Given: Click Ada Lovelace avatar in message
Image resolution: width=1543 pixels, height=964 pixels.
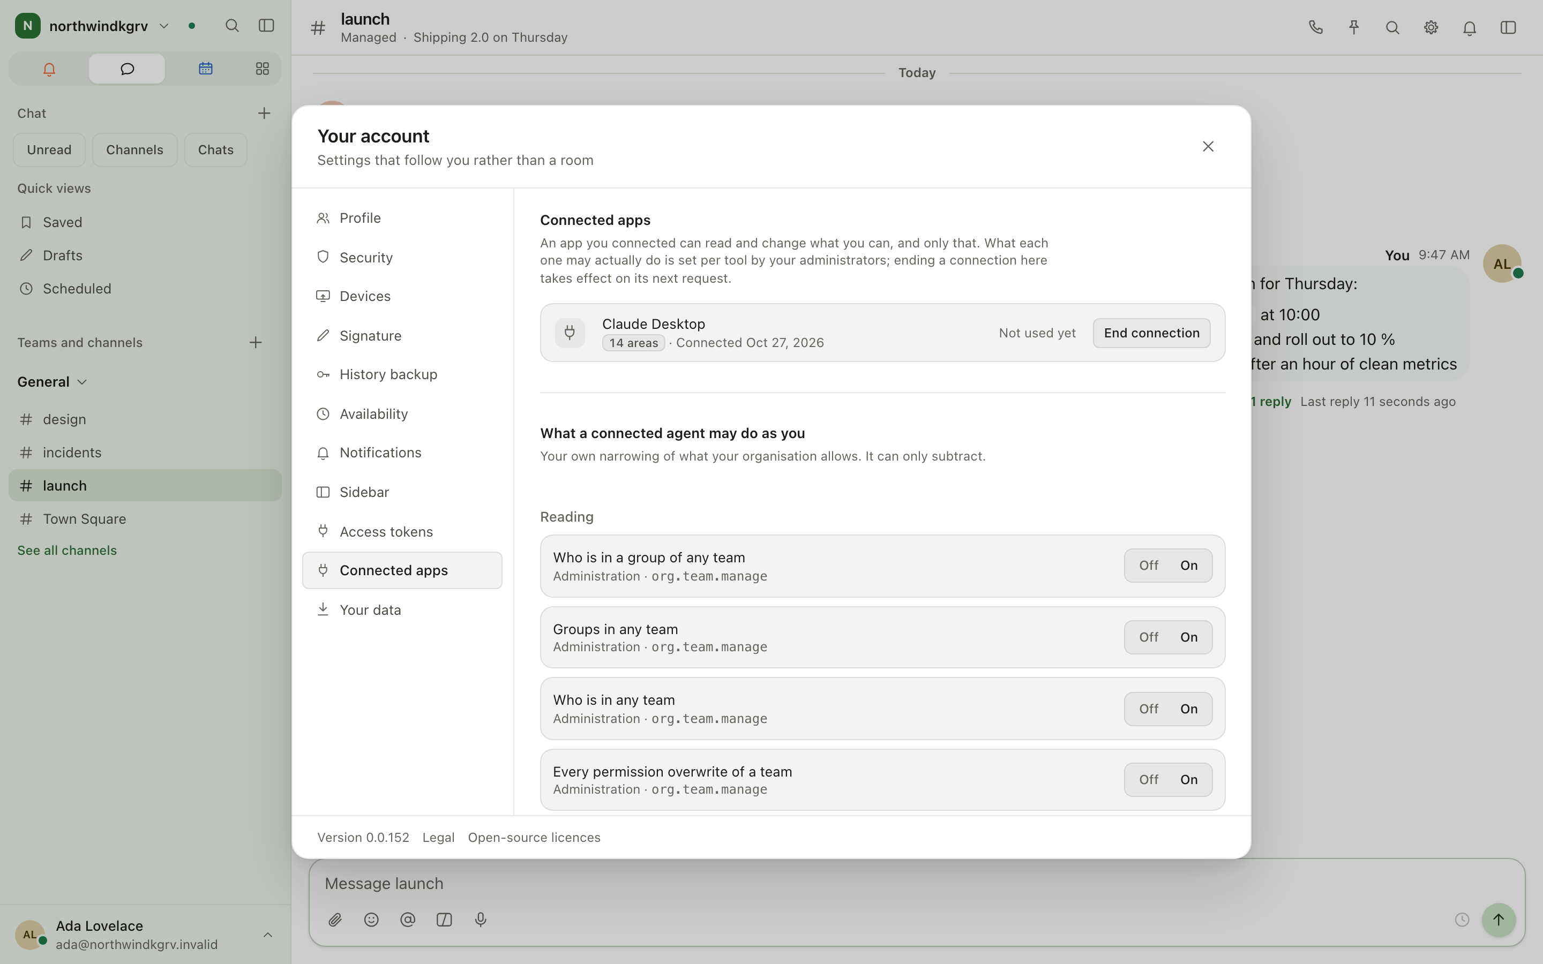Looking at the screenshot, I should point(1502,263).
